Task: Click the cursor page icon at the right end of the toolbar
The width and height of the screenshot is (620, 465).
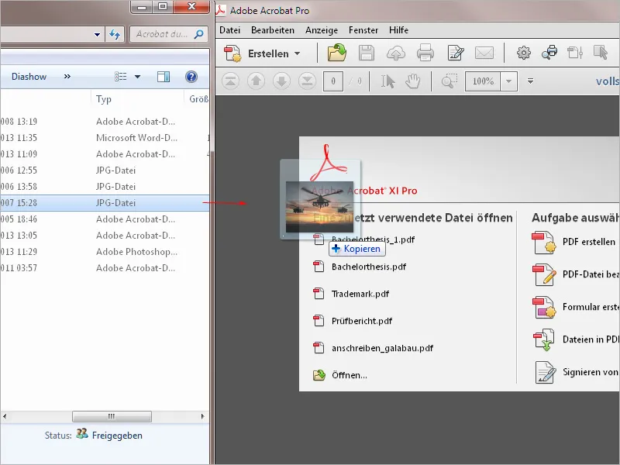Action: coord(601,53)
